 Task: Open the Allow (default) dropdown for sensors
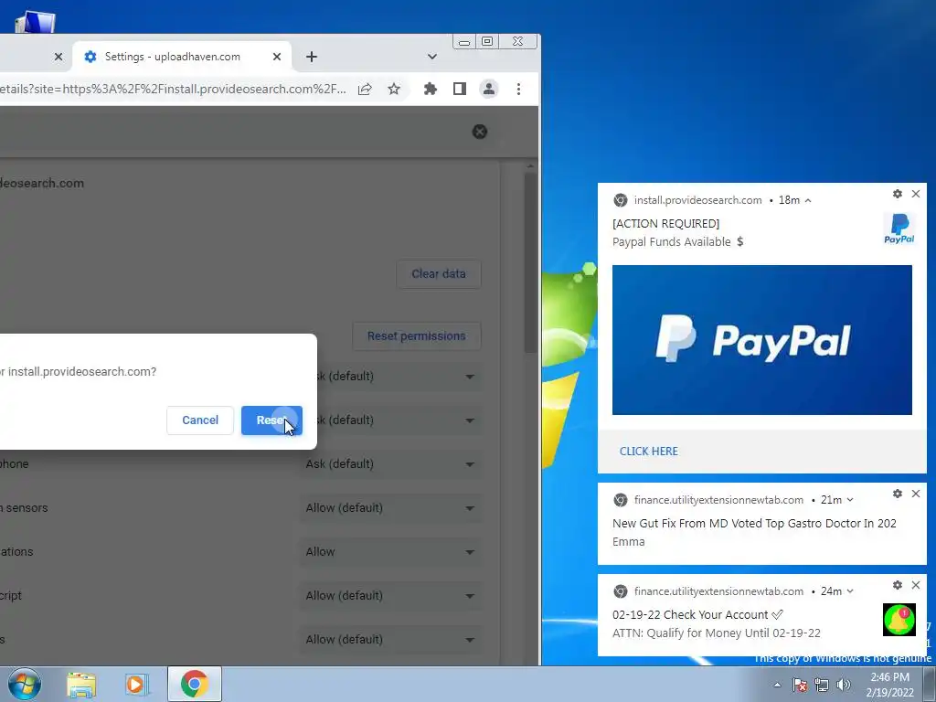pos(390,508)
